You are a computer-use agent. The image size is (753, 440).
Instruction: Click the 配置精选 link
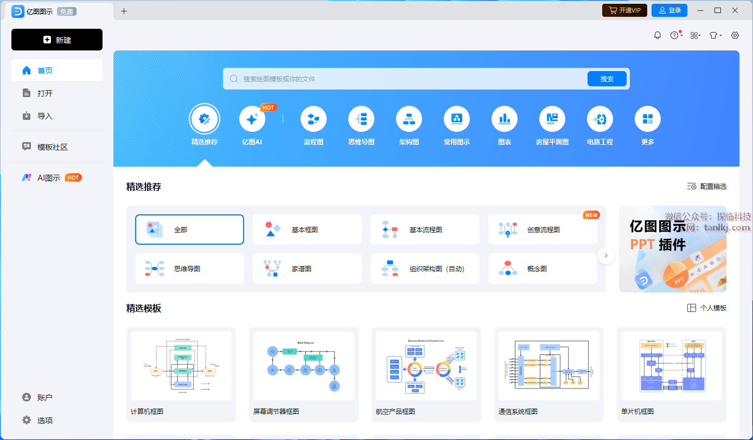click(x=707, y=187)
